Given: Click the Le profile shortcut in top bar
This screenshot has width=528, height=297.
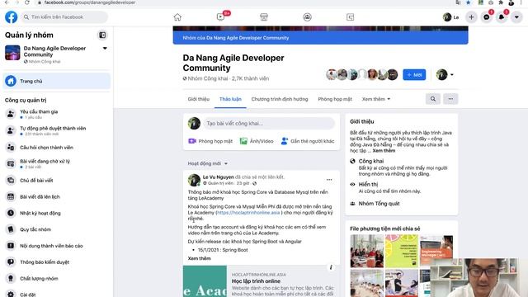Looking at the screenshot, I should (451, 17).
